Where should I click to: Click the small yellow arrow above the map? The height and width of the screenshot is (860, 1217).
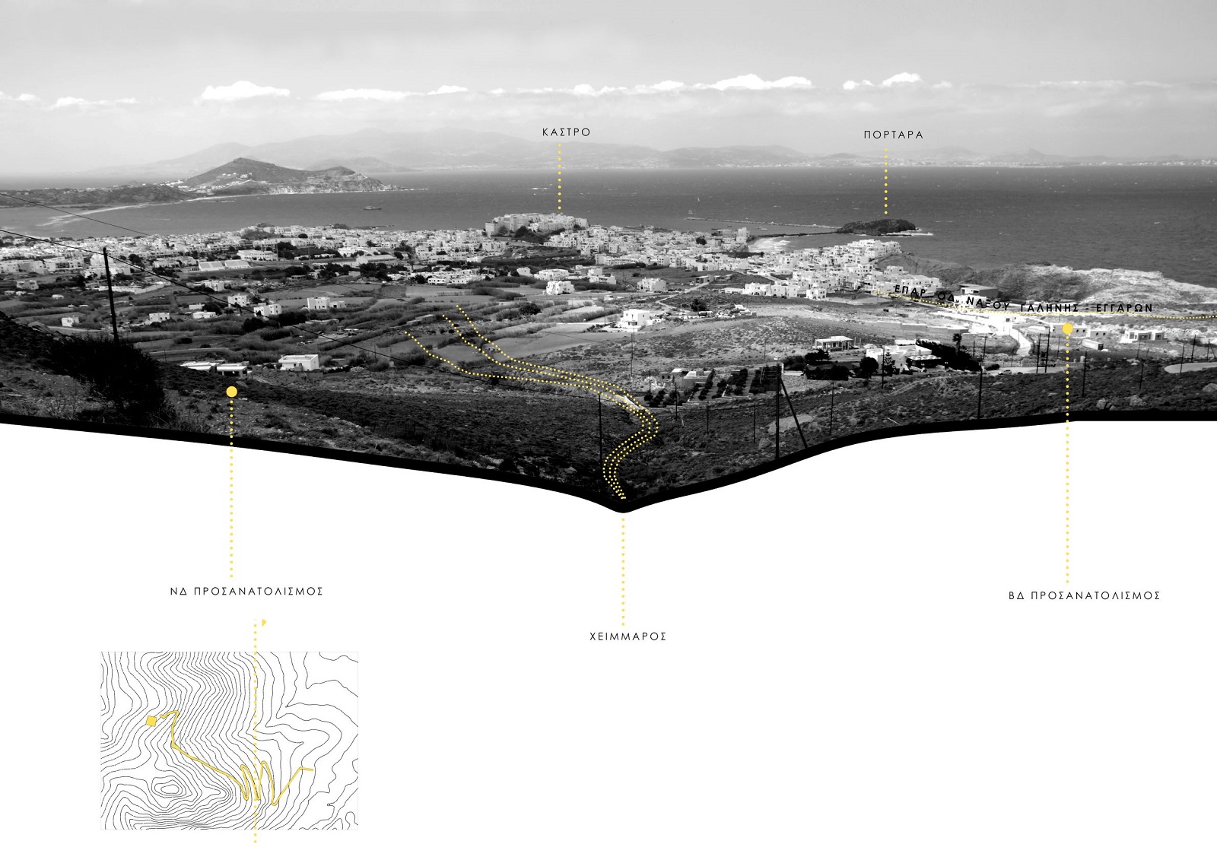point(264,622)
